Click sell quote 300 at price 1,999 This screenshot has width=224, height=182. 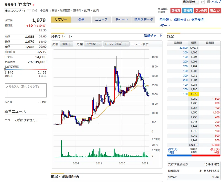(x=185, y=53)
